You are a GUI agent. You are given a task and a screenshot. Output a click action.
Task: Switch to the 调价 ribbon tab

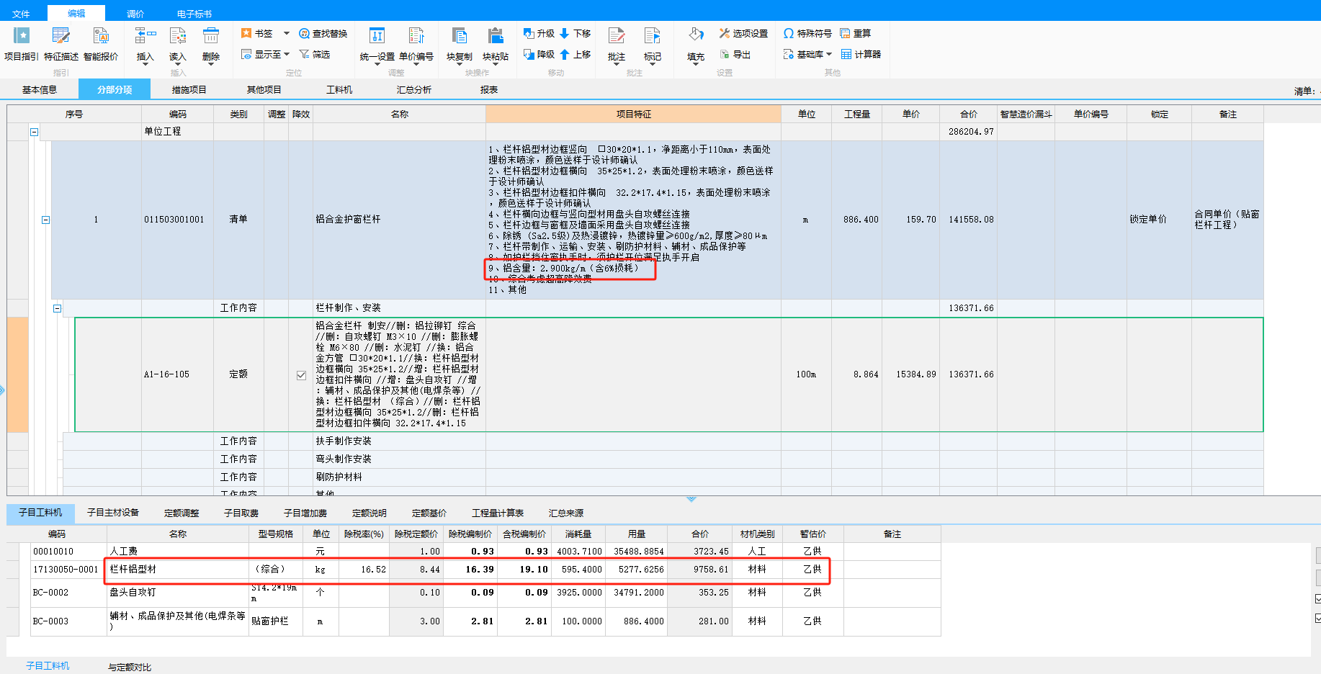tap(135, 14)
